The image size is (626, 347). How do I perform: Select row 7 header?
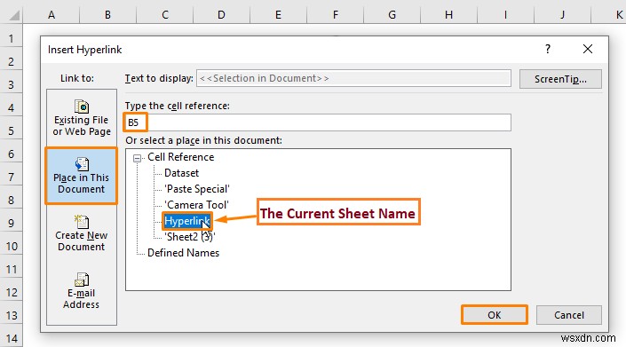(x=12, y=177)
